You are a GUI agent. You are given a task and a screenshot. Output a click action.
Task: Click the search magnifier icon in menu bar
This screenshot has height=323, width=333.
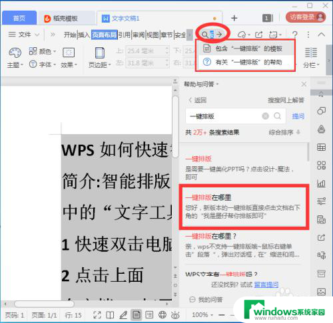point(204,35)
